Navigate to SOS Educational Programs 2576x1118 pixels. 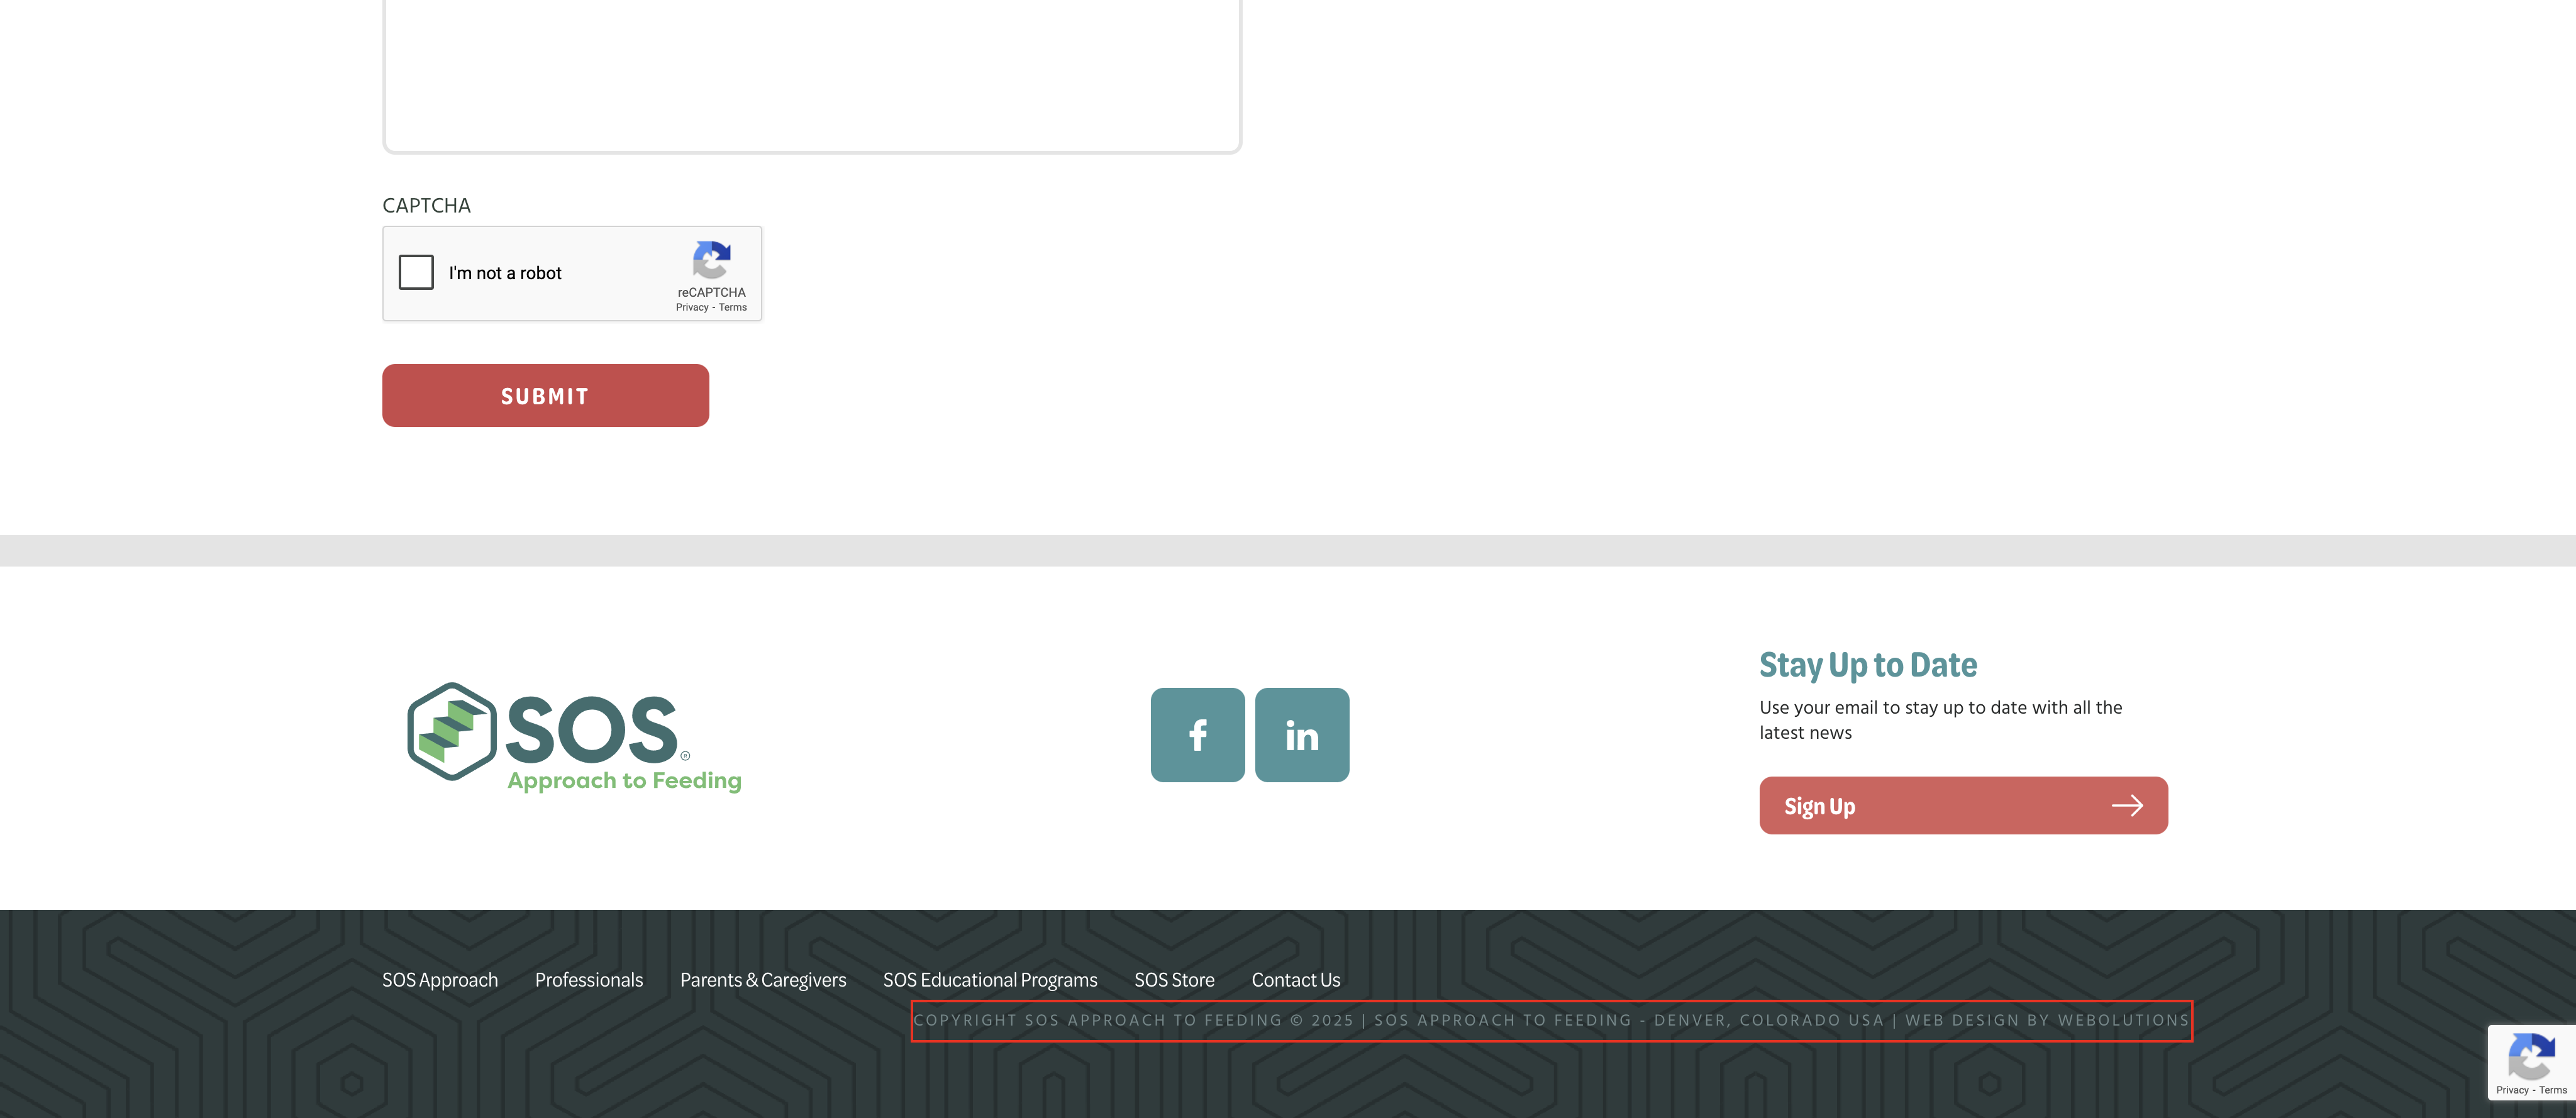990,980
